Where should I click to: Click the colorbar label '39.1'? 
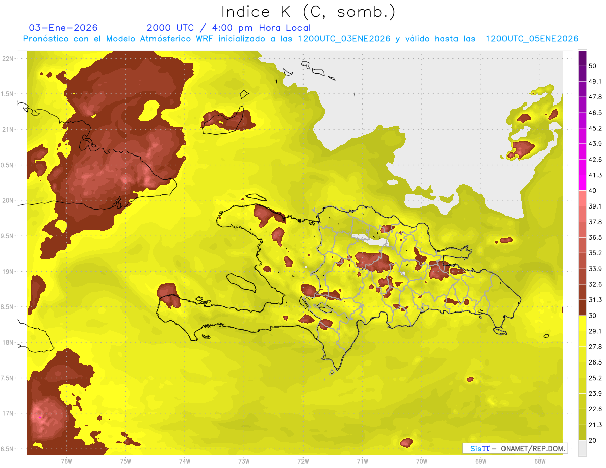pos(595,206)
